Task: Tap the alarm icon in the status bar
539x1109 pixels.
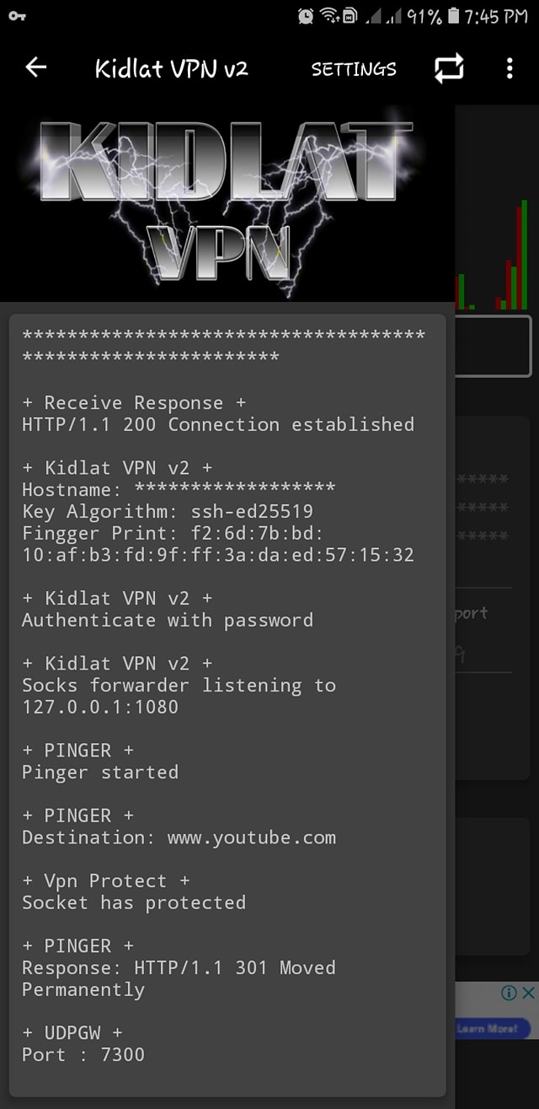Action: tap(306, 15)
